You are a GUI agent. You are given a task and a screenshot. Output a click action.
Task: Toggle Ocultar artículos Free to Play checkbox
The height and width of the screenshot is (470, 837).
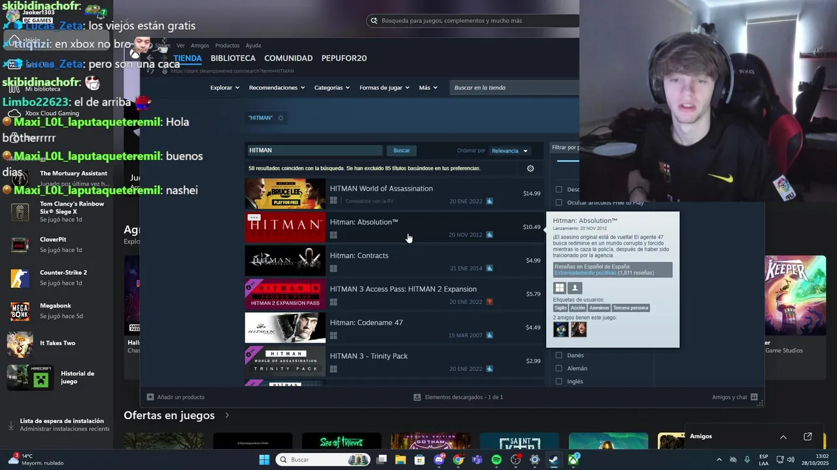[558, 202]
